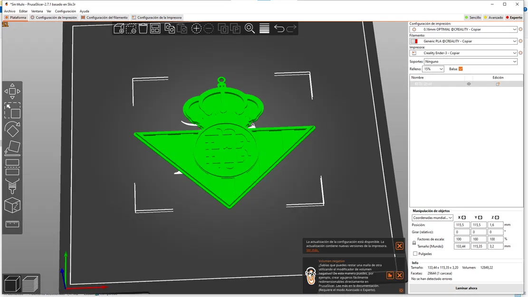Hide the BETIS model with the eye toggle

(469, 84)
